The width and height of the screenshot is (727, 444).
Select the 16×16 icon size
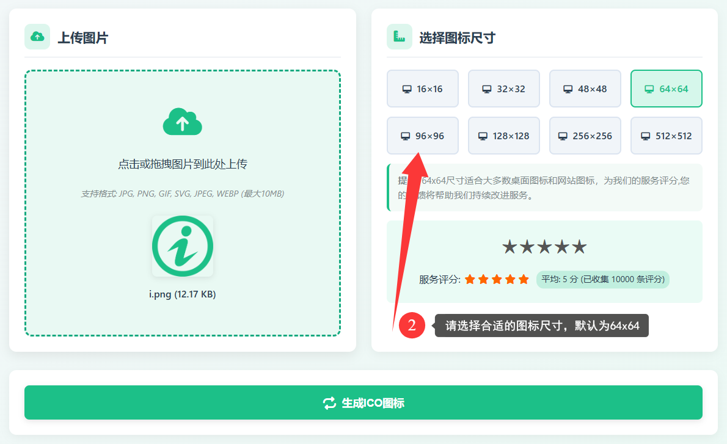pos(422,89)
